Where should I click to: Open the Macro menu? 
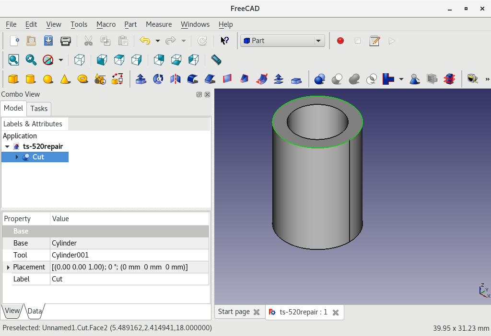pos(105,24)
